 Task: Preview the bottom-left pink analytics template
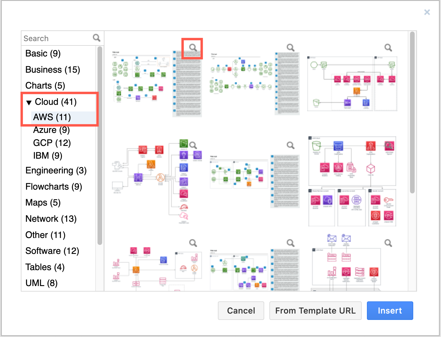(x=193, y=243)
